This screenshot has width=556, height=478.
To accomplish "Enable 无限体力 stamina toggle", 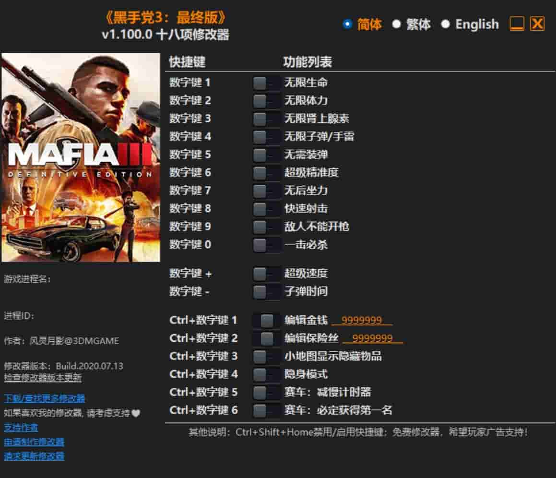I will [x=266, y=101].
